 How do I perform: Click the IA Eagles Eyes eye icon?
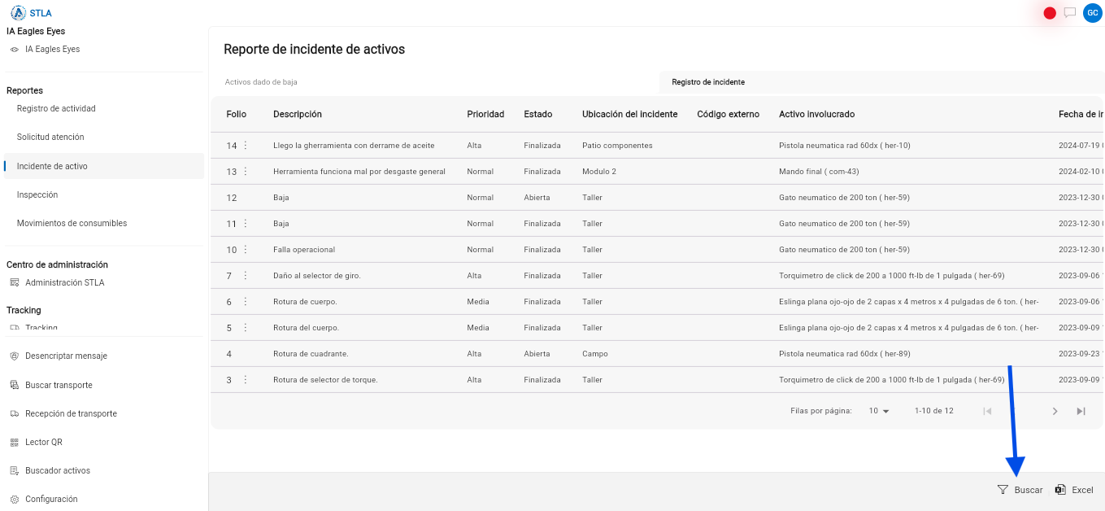[14, 50]
